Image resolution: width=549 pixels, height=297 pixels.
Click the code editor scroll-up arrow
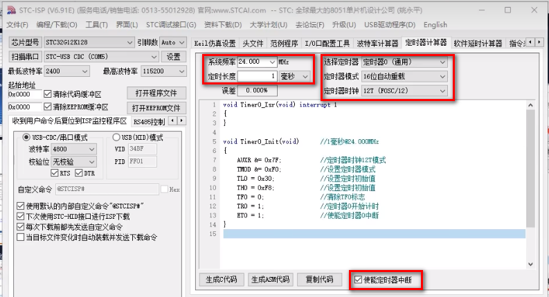530,105
